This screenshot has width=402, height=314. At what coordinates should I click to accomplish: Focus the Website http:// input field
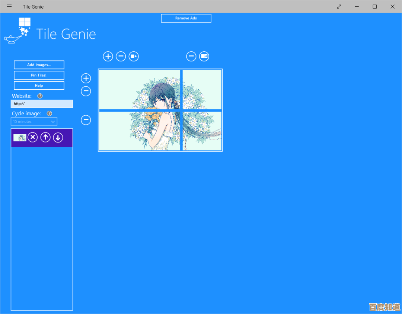pos(42,104)
